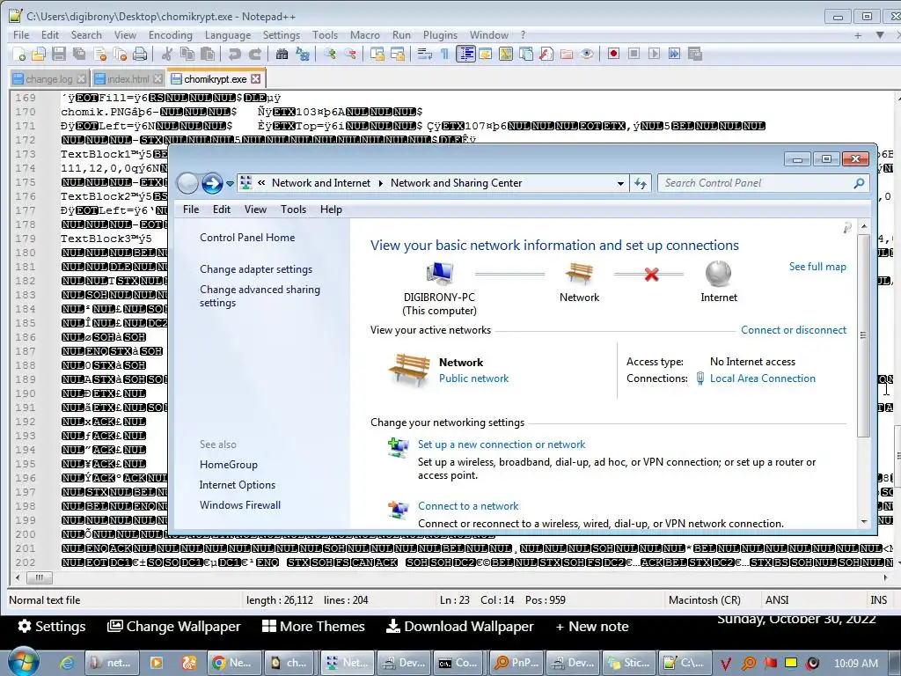Toggle Word Wrap icon in Notepad++ toolbar
This screenshot has width=901, height=676.
(425, 54)
